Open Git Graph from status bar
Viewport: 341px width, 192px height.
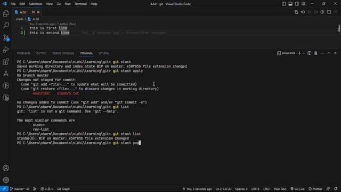pyautogui.click(x=63, y=189)
